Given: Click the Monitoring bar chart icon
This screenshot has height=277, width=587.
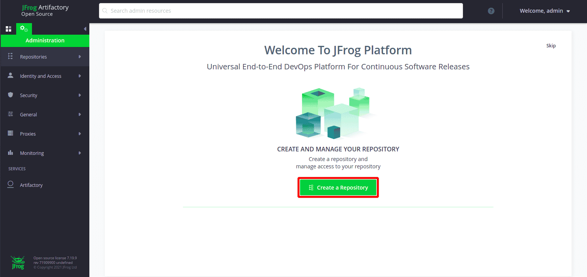Looking at the screenshot, I should tap(10, 153).
